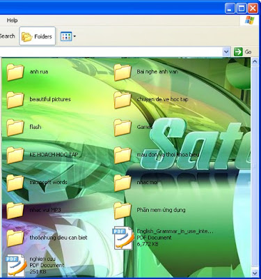
Task: Click the 'nhac moi' name label
Action: tap(147, 182)
